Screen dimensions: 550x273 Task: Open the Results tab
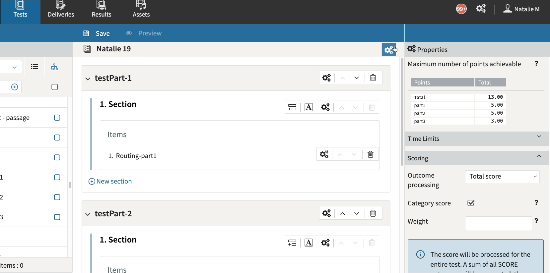point(102,12)
